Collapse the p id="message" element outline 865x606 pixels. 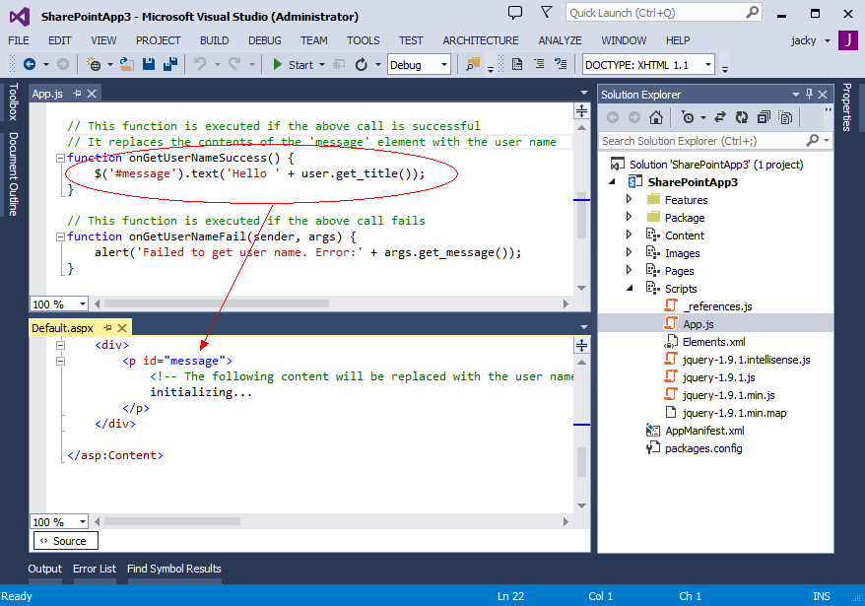60,361
